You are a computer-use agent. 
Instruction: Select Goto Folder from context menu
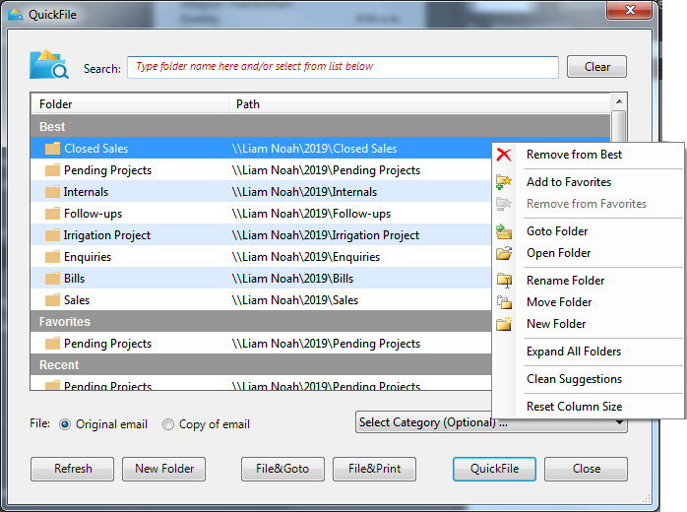[x=557, y=231]
